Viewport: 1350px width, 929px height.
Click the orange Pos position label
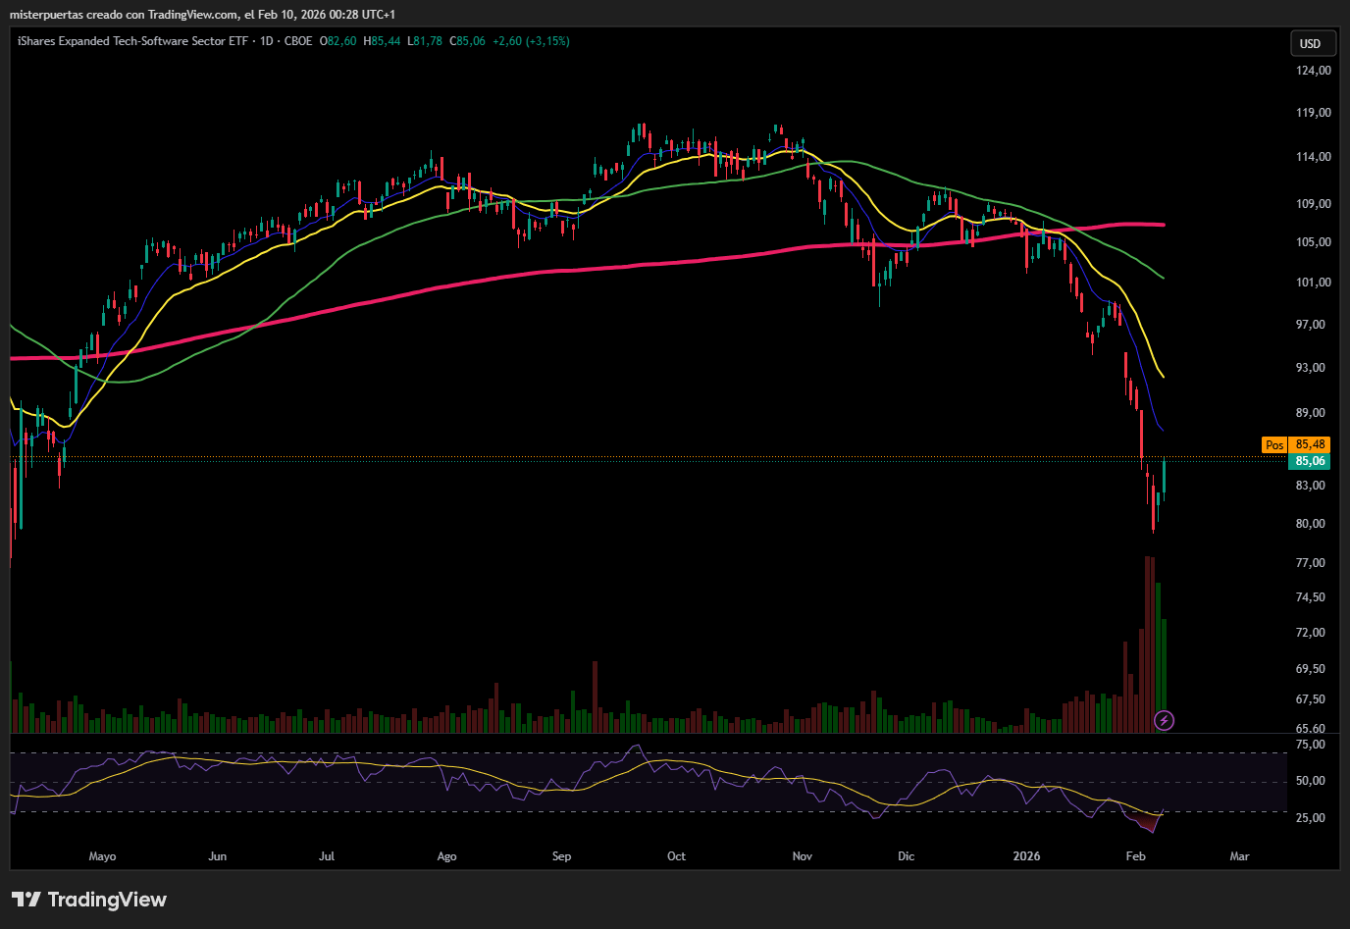[x=1274, y=444]
